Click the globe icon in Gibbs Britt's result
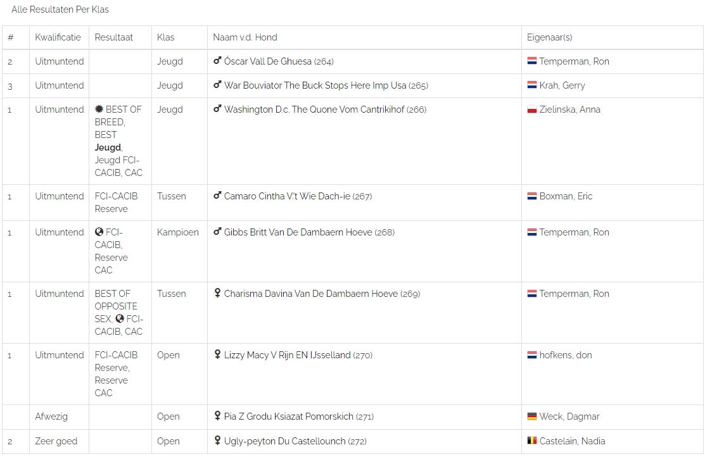The image size is (705, 457). (99, 232)
